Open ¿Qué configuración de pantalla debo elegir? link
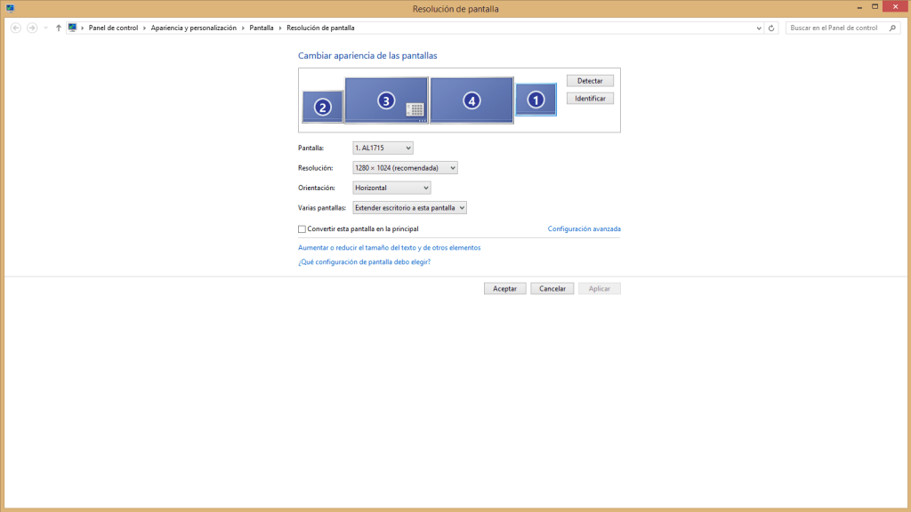The width and height of the screenshot is (911, 512). [364, 262]
